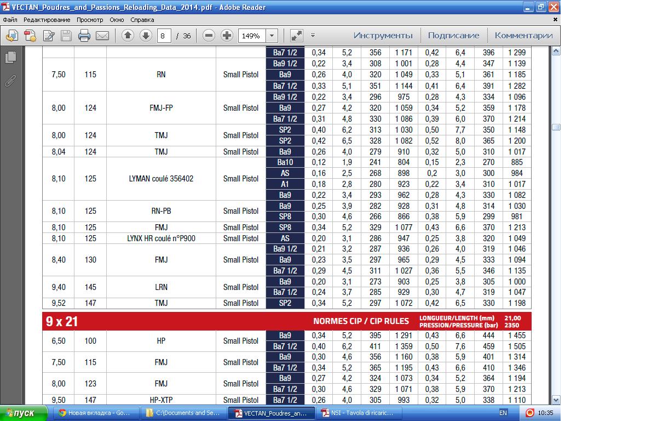Click the LRN bullet type cell
The image size is (657, 421).
tap(161, 287)
